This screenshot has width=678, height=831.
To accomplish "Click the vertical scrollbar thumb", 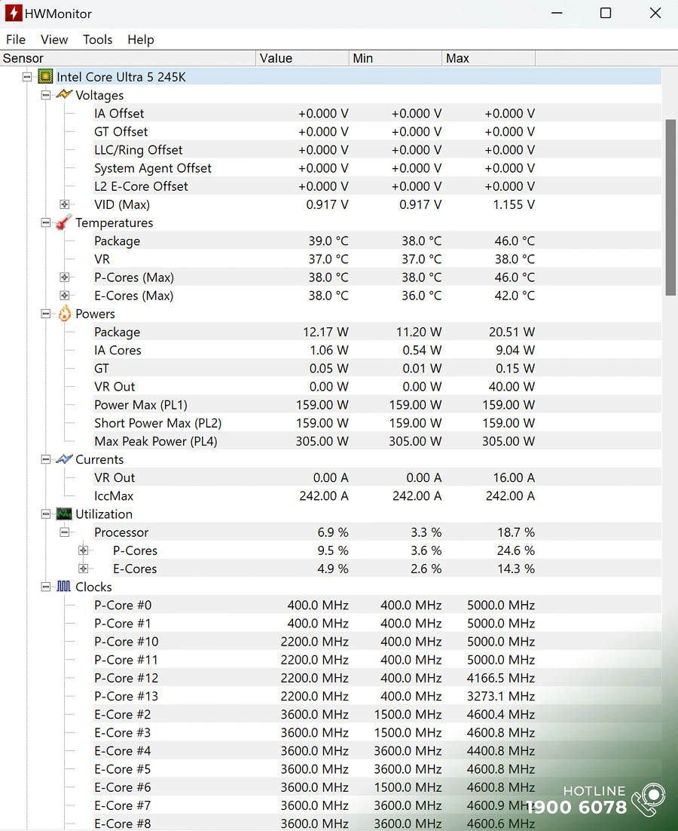I will [670, 207].
